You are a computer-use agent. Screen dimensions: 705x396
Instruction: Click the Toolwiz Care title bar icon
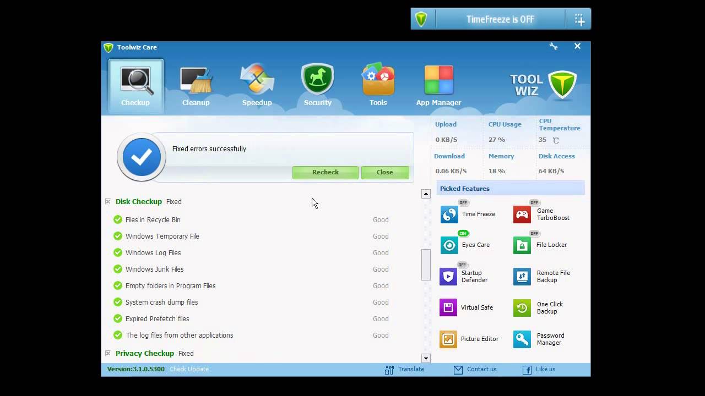point(109,47)
